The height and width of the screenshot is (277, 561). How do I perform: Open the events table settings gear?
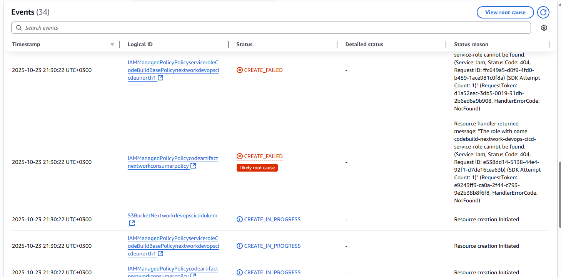544,28
